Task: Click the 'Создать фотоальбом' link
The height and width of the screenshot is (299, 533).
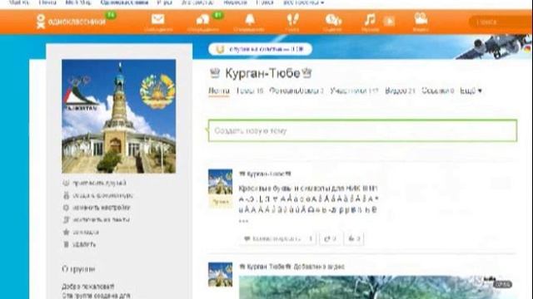Action: [x=102, y=195]
